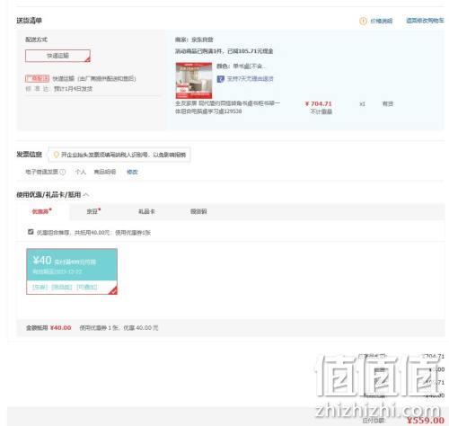This screenshot has width=449, height=426.
Task: Switch to the 京豆 tab
Action: click(x=92, y=211)
